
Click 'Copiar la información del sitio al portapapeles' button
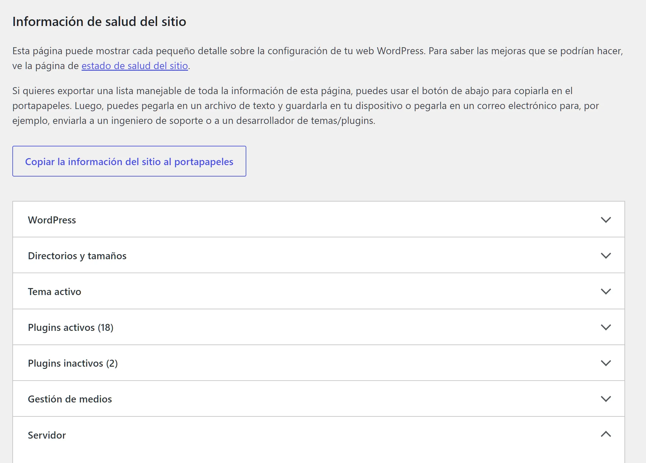(x=129, y=161)
